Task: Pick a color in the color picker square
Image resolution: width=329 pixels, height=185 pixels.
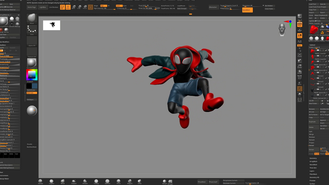Action: click(x=32, y=75)
